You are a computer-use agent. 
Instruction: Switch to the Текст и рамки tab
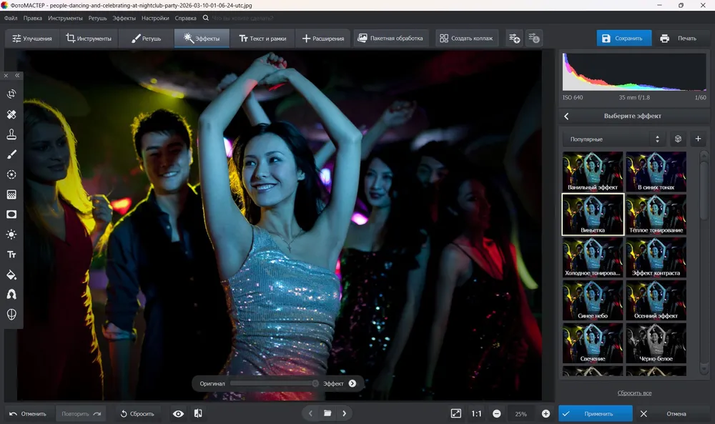pos(262,39)
